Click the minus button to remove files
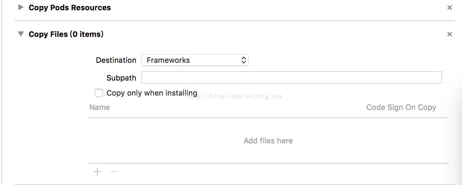462x185 pixels. pos(114,172)
